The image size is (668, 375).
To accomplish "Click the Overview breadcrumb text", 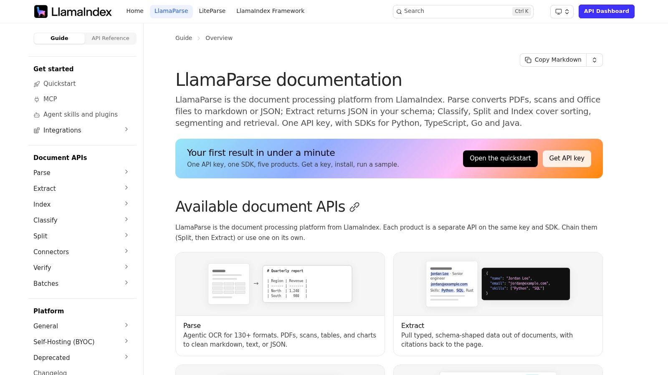I will [219, 38].
